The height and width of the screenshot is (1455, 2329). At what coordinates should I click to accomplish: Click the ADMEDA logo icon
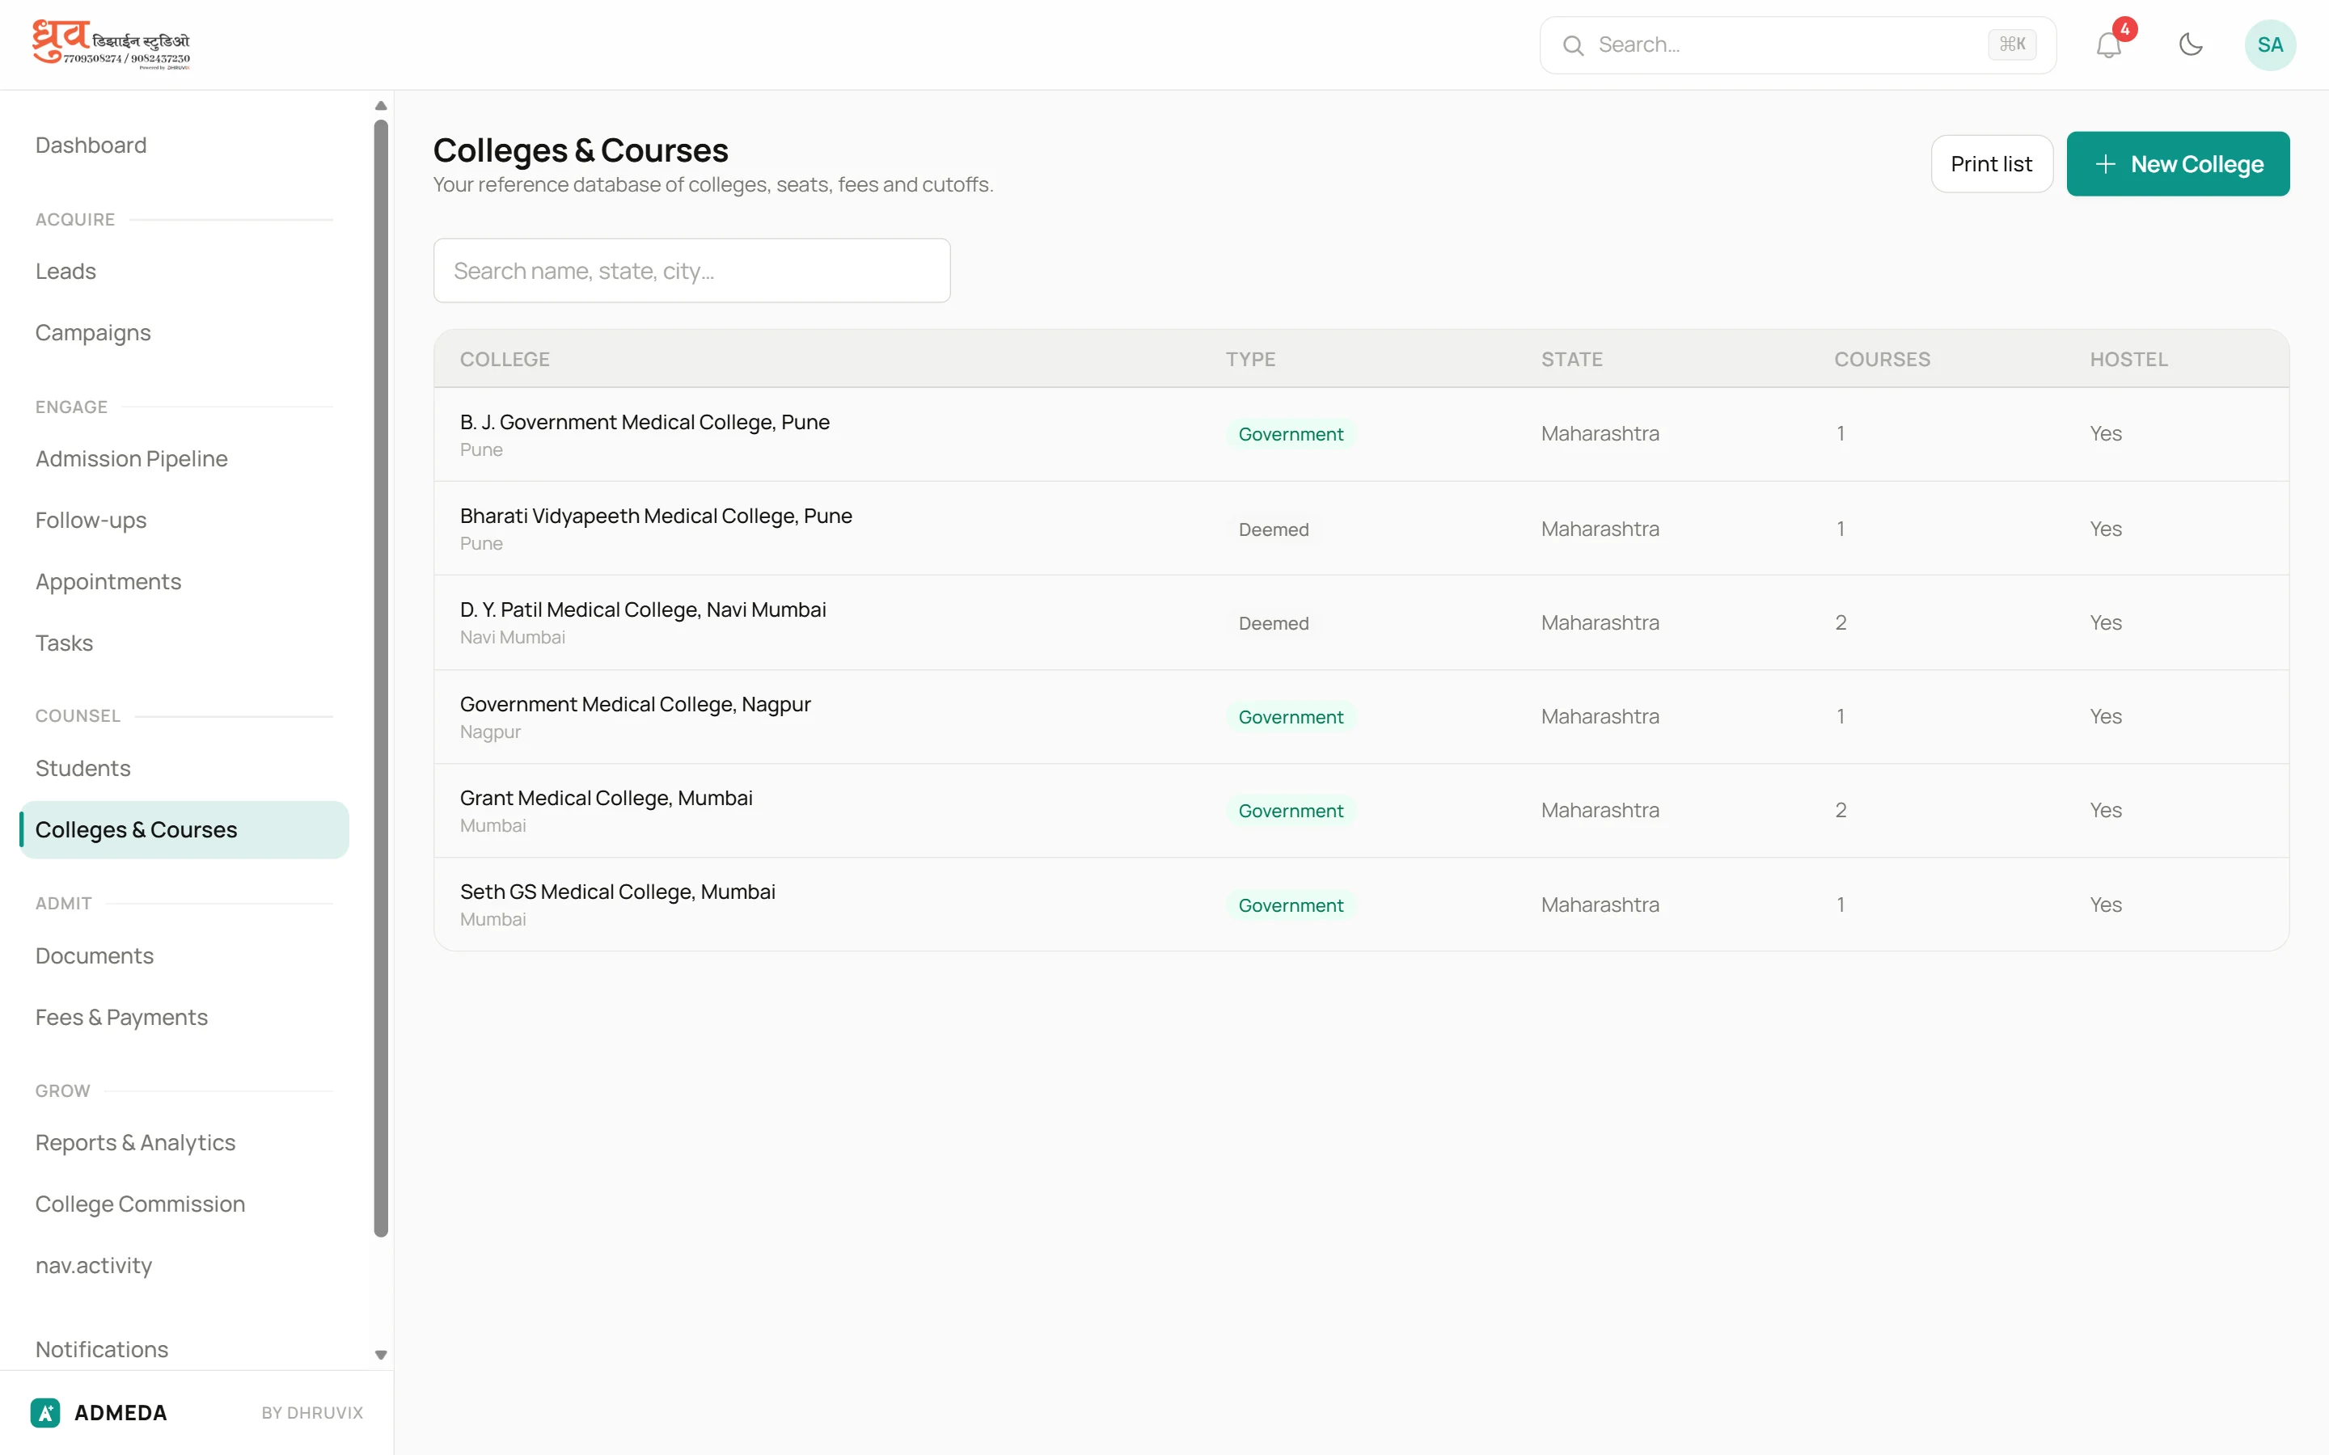45,1411
